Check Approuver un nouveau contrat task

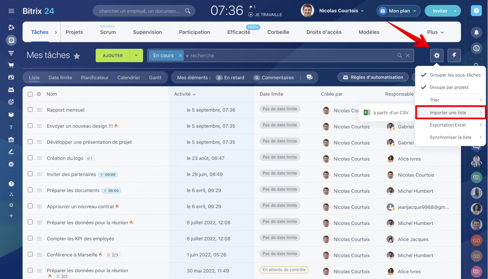pos(30,206)
